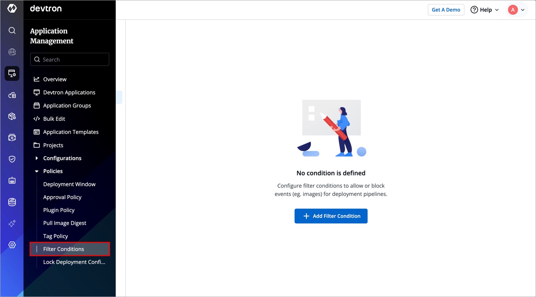Open Devtron Applications in sidebar

[69, 92]
